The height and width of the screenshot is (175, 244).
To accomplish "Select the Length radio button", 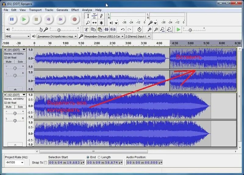I will (x=99, y=157).
